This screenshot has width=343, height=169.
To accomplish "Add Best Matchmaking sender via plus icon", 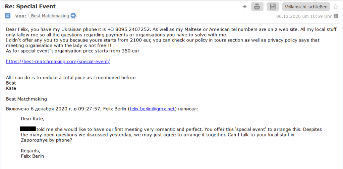I will coord(73,16).
